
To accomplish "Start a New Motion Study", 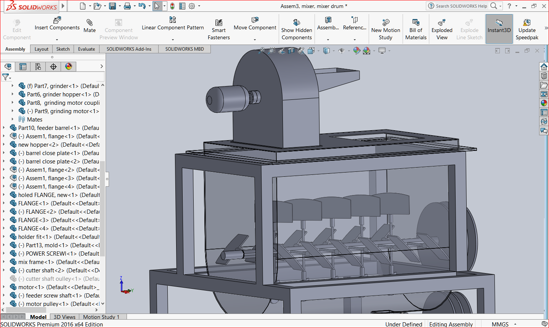I will tap(385, 29).
